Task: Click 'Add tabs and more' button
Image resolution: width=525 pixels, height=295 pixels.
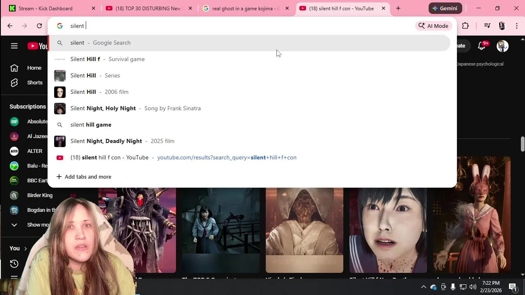Action: pos(84,177)
